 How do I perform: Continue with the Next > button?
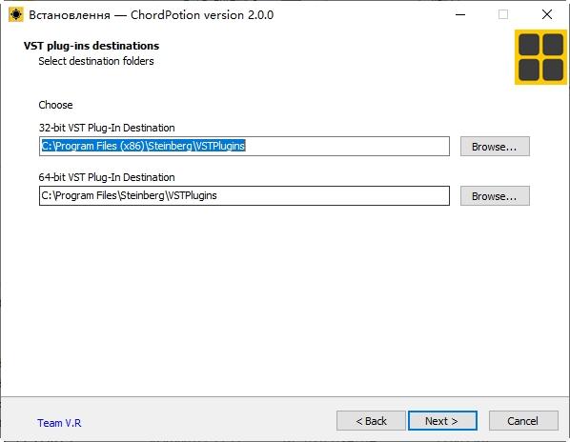[442, 421]
